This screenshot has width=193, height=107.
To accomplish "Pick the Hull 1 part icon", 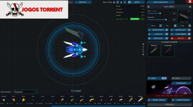I will pos(14,100).
